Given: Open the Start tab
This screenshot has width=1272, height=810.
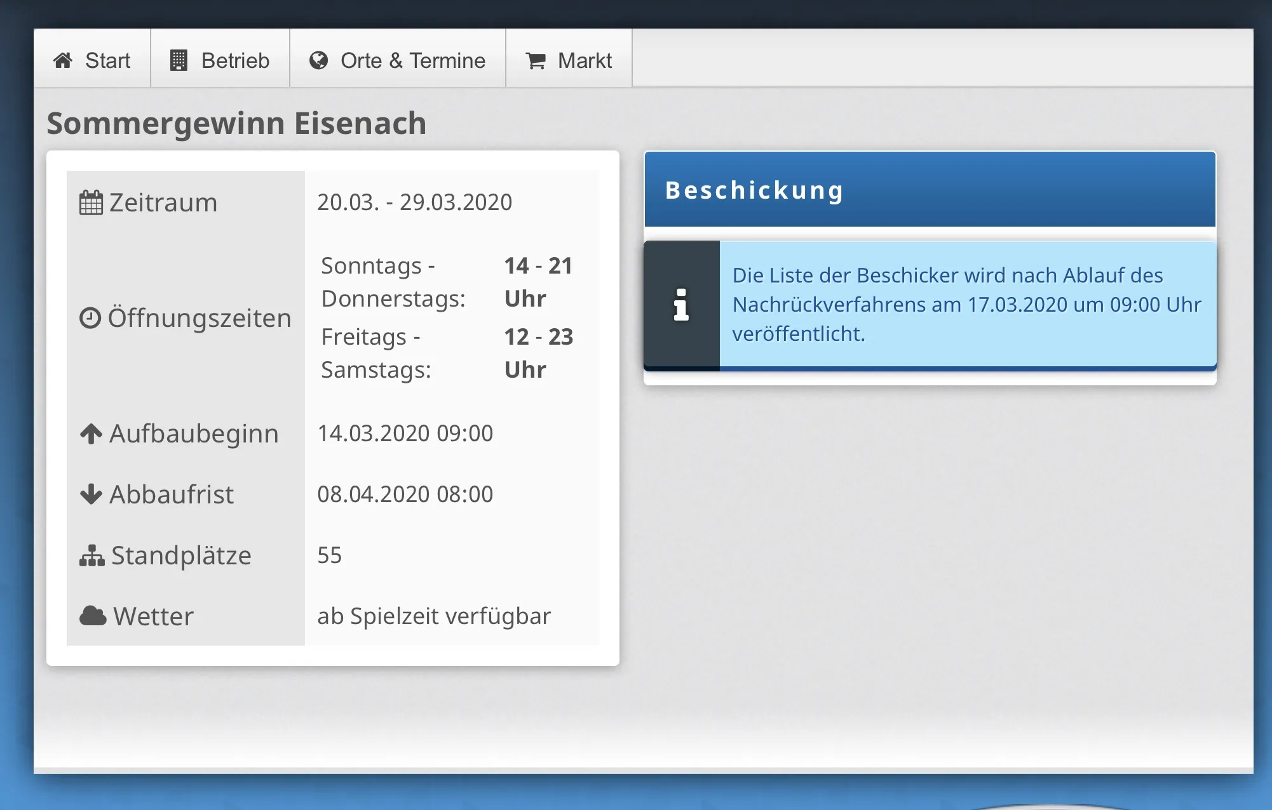Looking at the screenshot, I should (107, 60).
